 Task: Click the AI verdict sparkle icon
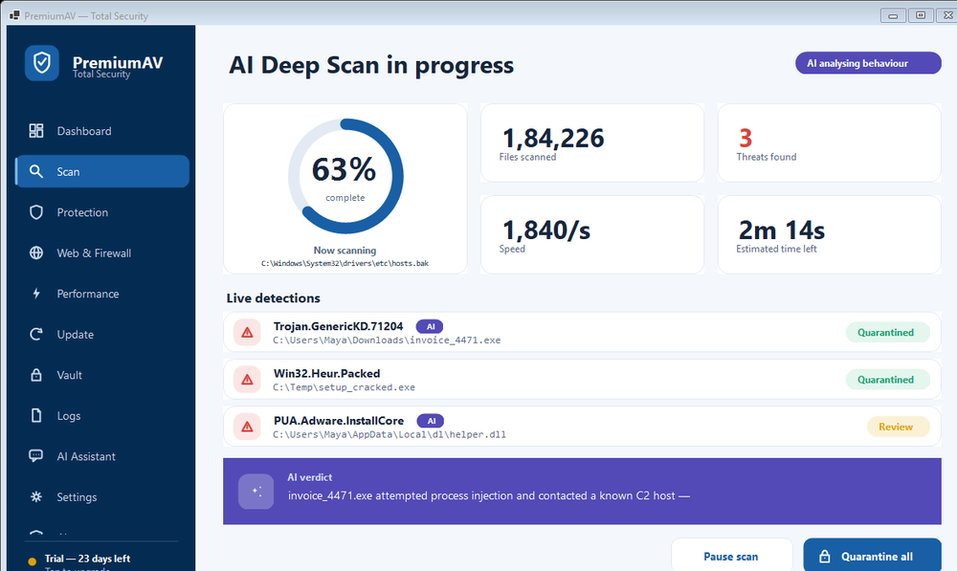pyautogui.click(x=256, y=491)
